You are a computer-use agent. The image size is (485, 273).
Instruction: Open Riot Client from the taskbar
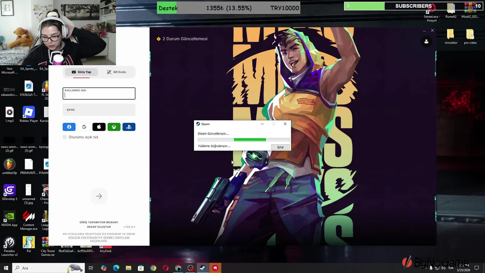coord(215,268)
